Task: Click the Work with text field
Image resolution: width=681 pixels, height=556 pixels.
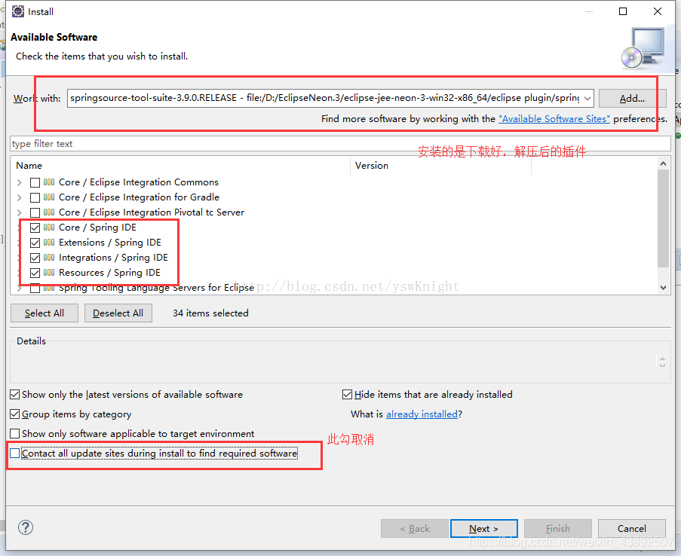Action: tap(325, 98)
